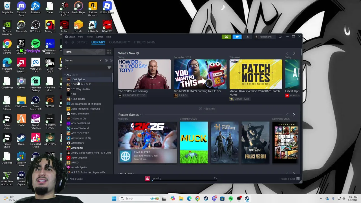Image resolution: width=361 pixels, height=203 pixels.
Task: Click the taskbar Search box
Action: tap(139, 198)
